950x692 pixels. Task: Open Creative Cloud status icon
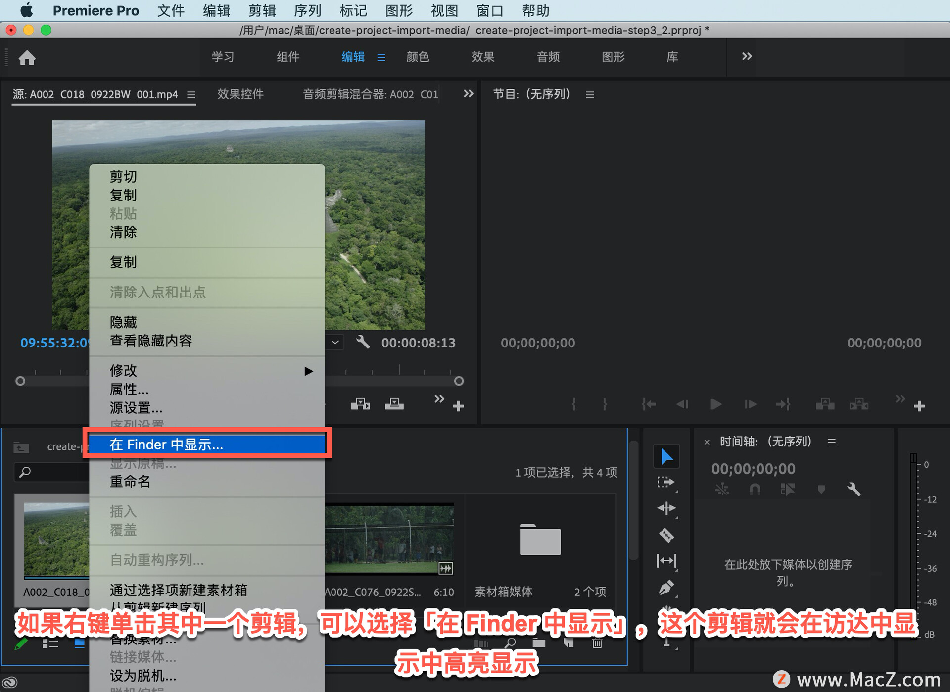[10, 682]
